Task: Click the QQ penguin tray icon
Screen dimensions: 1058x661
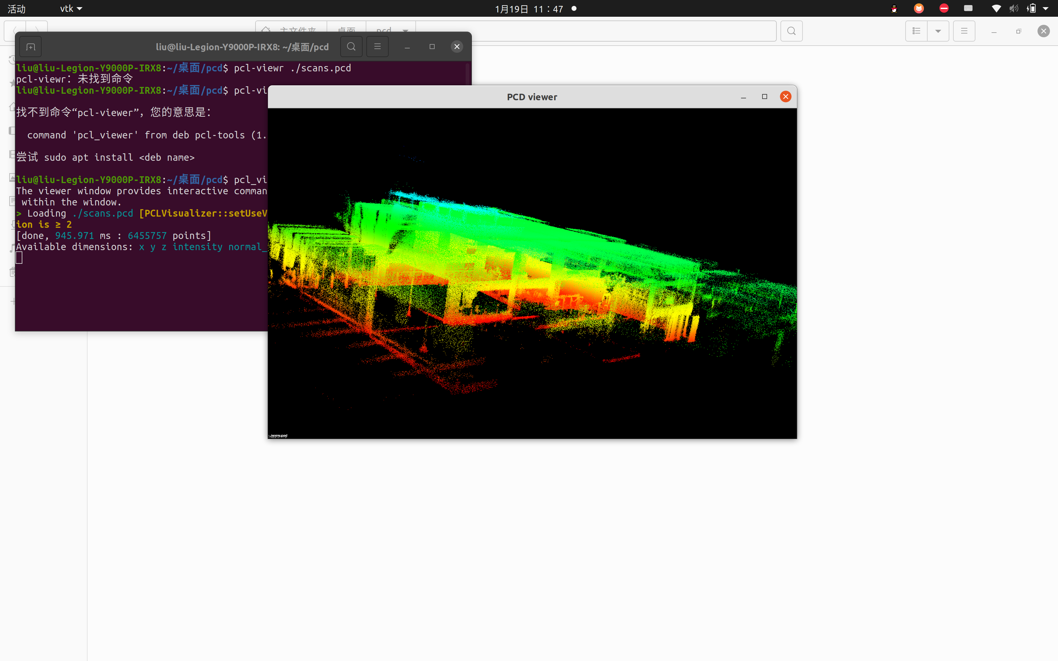Action: [x=894, y=8]
